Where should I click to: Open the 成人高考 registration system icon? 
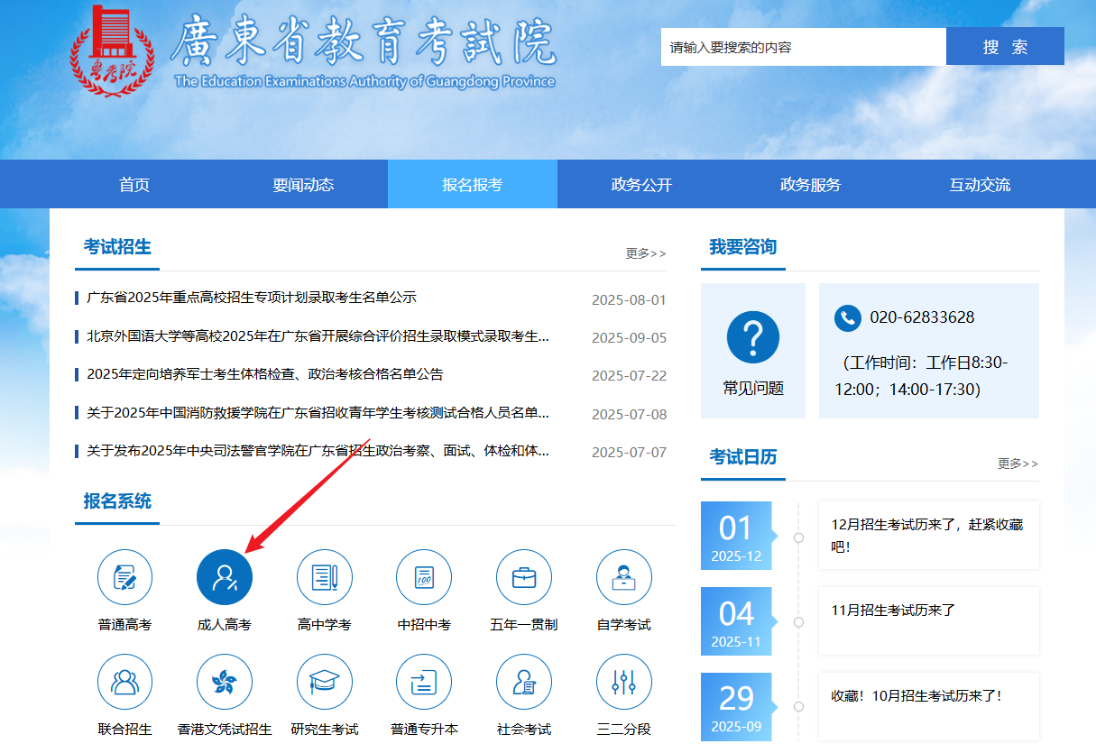(224, 577)
